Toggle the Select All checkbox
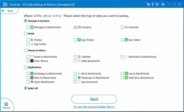The height and width of the screenshot is (112, 184). pyautogui.click(x=25, y=88)
